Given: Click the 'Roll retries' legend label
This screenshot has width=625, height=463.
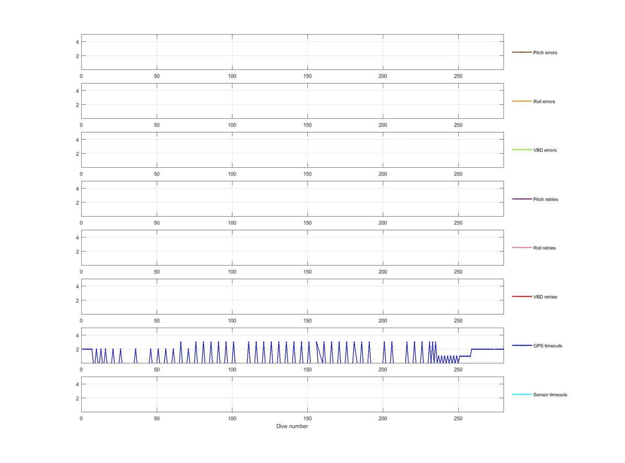Looking at the screenshot, I should click(544, 248).
